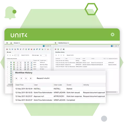Click last-record button in enlarged Workflow History card
The width and height of the screenshot is (124, 124).
point(31,78)
